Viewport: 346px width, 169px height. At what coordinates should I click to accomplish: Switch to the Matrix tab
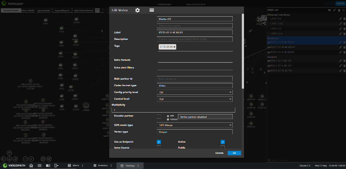tap(76, 165)
